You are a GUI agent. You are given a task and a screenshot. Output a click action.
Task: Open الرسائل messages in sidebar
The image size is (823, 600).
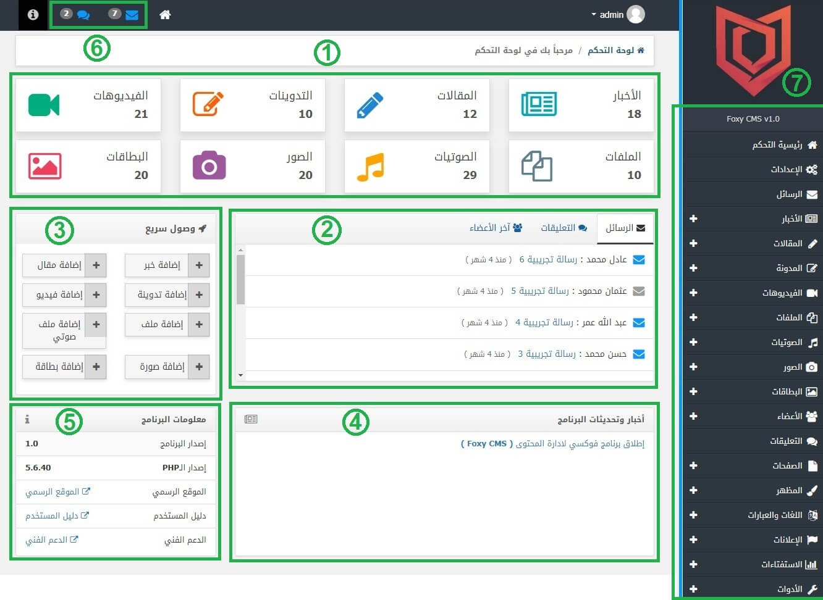[753, 194]
